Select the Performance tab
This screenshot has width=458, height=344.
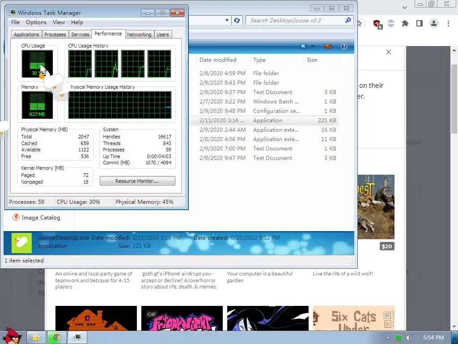[108, 34]
